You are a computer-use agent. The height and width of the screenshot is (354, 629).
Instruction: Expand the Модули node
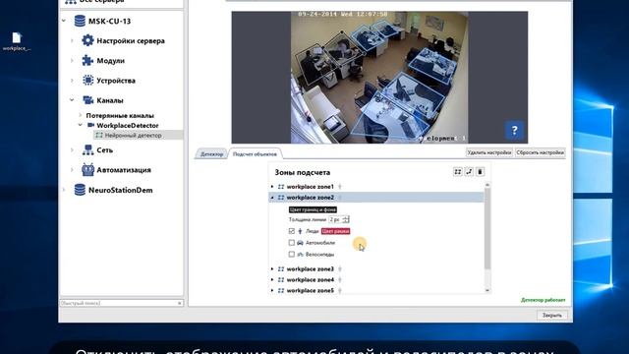click(72, 61)
